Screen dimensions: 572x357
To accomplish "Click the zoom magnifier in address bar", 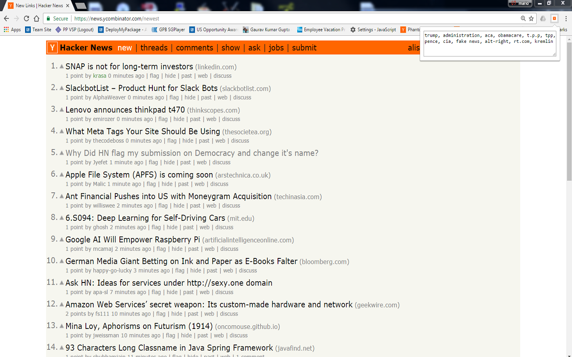I will point(523,19).
